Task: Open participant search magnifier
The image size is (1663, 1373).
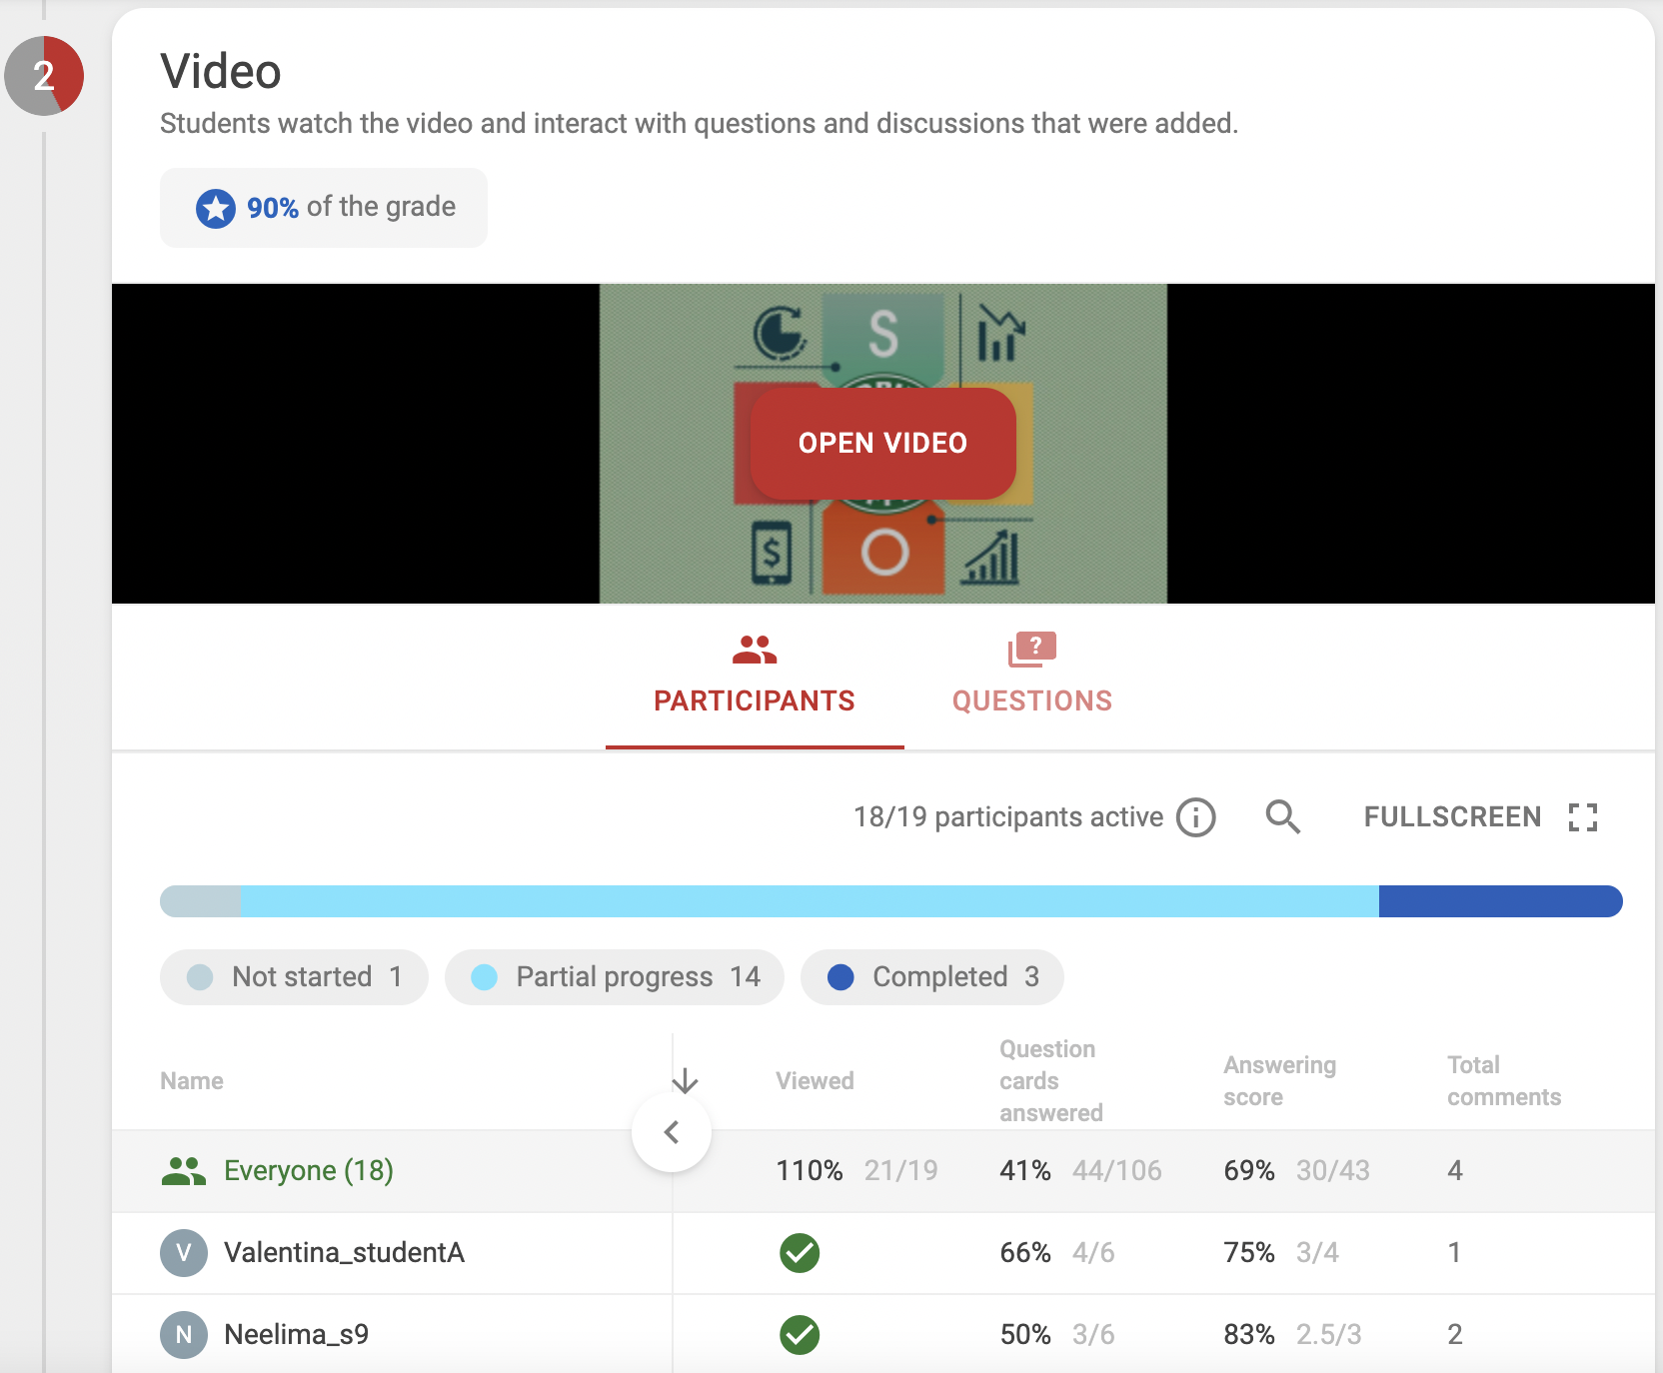Action: (x=1282, y=817)
